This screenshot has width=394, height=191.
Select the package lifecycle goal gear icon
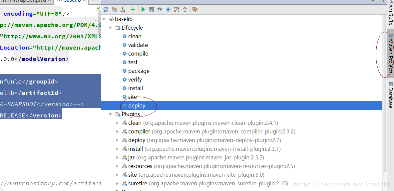pos(124,71)
